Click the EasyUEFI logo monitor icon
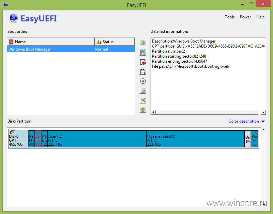The image size is (273, 214). click(13, 18)
